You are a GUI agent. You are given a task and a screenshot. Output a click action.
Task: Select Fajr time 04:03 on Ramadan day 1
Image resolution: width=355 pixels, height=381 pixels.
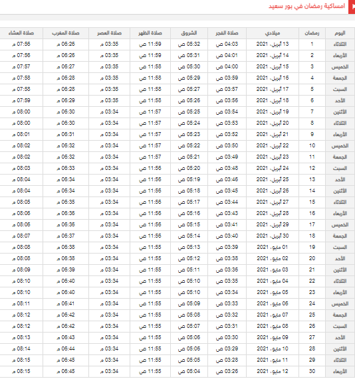pyautogui.click(x=227, y=44)
